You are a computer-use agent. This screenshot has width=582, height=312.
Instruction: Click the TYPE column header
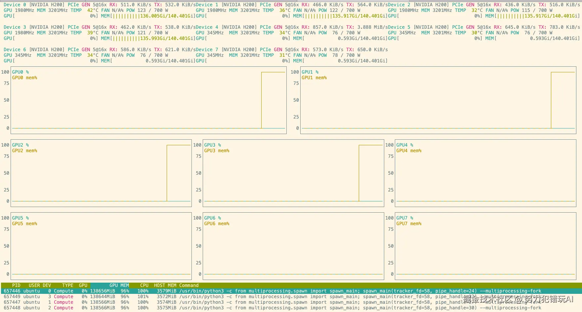(x=67, y=285)
